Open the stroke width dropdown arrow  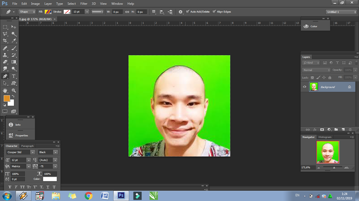[87, 12]
